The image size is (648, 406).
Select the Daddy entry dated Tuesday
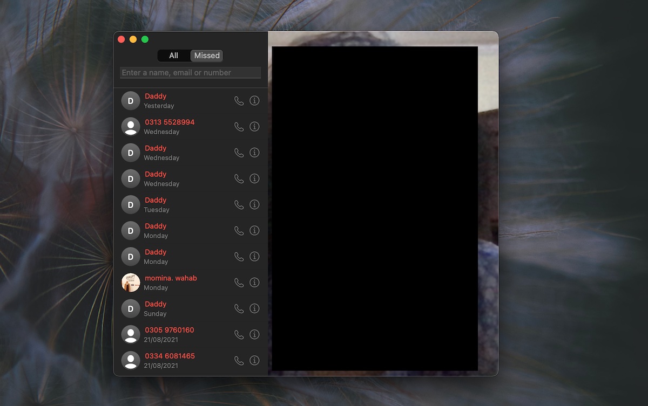(191, 204)
